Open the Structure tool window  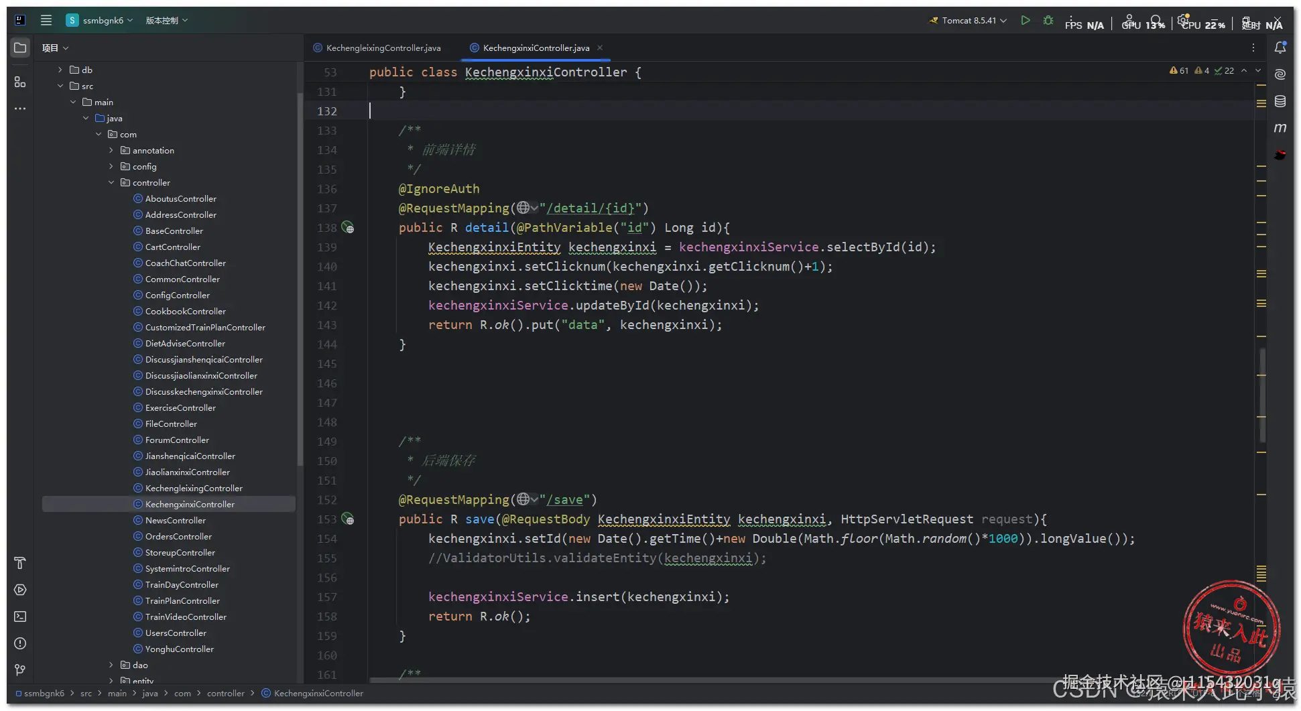pyautogui.click(x=20, y=82)
